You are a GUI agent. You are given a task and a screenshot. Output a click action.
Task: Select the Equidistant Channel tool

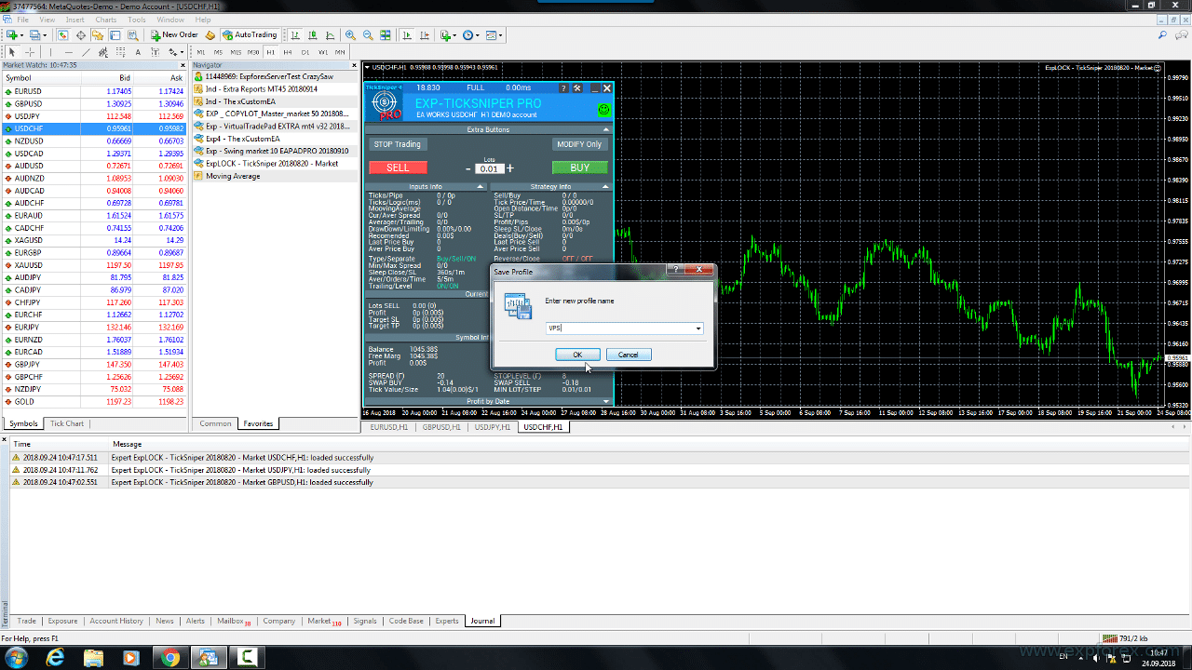pyautogui.click(x=103, y=52)
